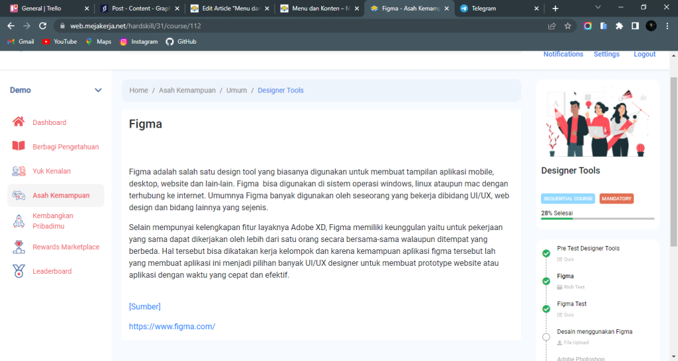Open the [Sumber] link
This screenshot has height=361, width=678.
tap(144, 307)
